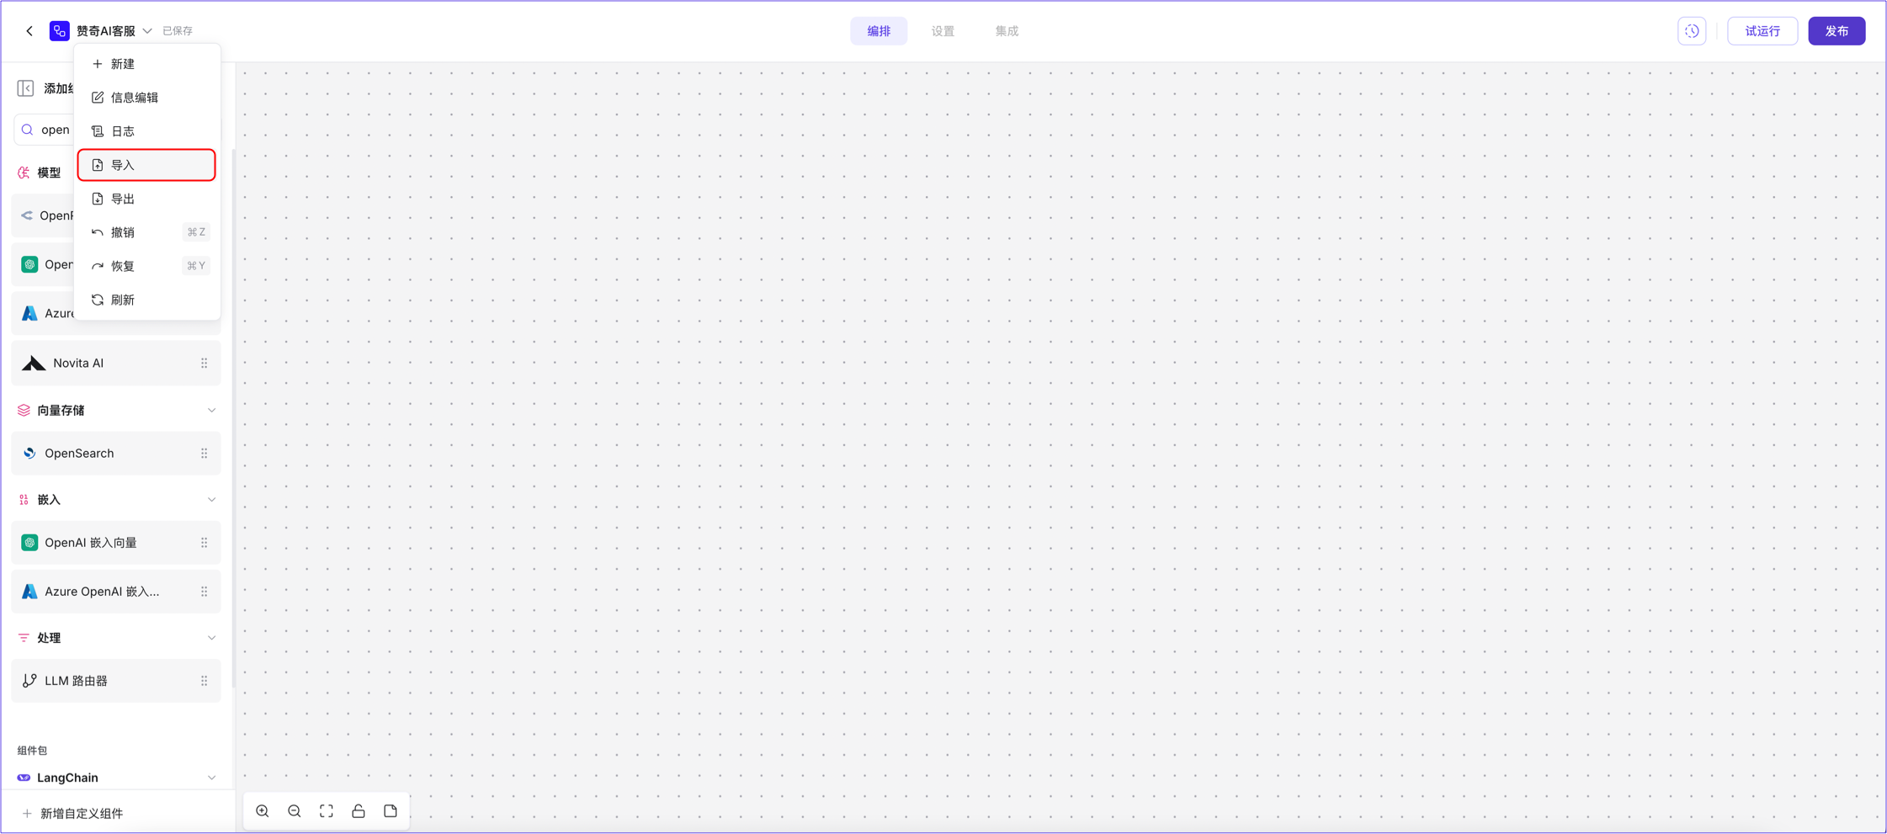Expand the LangChain component pack
Screen dimensions: 1887x834
point(211,778)
